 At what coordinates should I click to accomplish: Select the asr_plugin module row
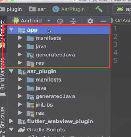pos(58,71)
